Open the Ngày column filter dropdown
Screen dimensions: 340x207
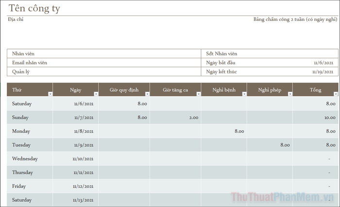[x=96, y=94]
